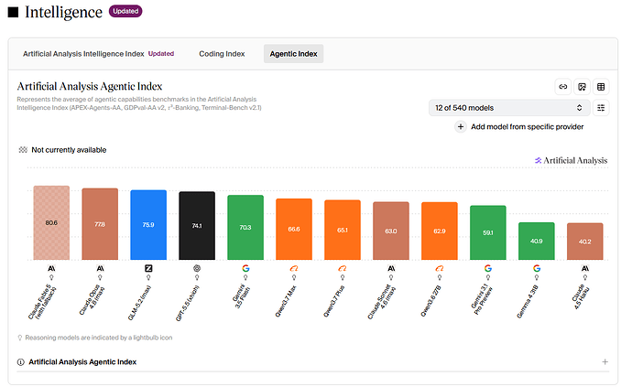The image size is (632, 387).
Task: Open the 12 of 540 models selector
Action: tap(509, 108)
